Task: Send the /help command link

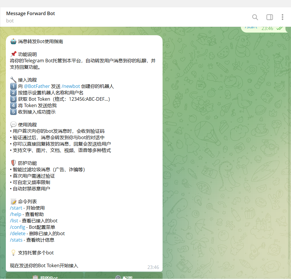Action: (15, 214)
